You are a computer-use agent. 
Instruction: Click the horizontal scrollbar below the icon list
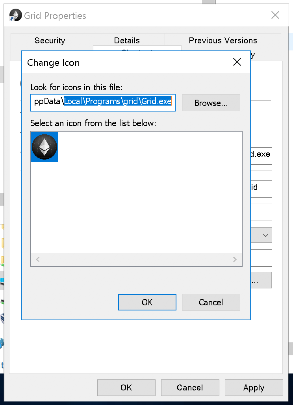coord(136,259)
